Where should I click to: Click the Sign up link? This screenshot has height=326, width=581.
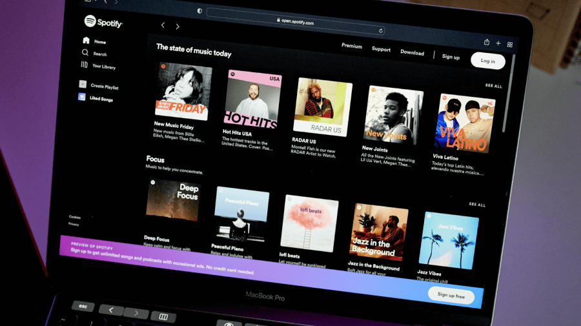tap(451, 57)
